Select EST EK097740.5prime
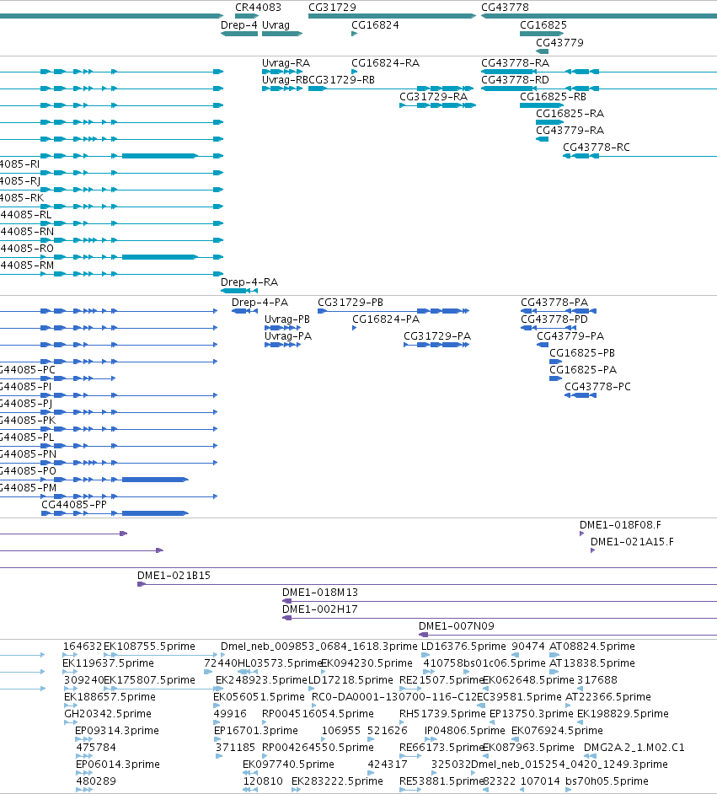 click(288, 764)
